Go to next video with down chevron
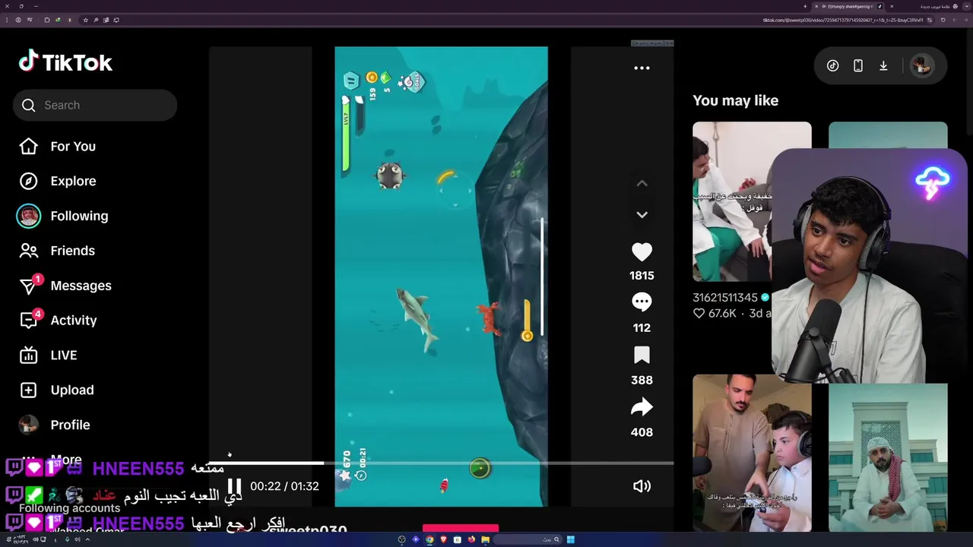Image resolution: width=973 pixels, height=547 pixels. coord(642,215)
